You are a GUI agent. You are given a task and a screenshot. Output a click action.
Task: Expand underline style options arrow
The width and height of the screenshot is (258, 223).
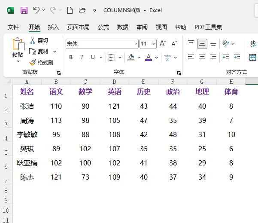(x=101, y=58)
